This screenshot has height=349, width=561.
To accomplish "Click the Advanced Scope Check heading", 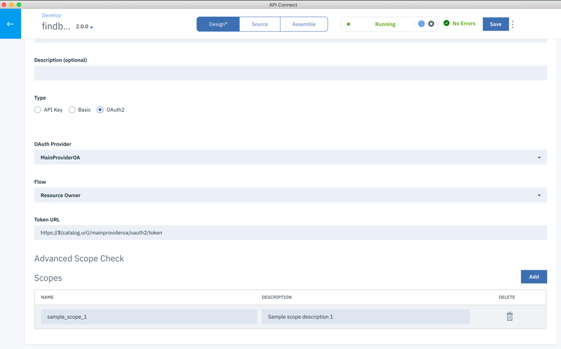I will pyautogui.click(x=79, y=259).
